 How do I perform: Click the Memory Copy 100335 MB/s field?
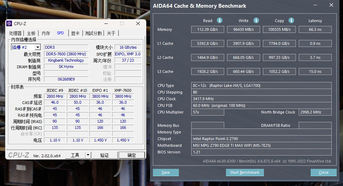click(279, 29)
